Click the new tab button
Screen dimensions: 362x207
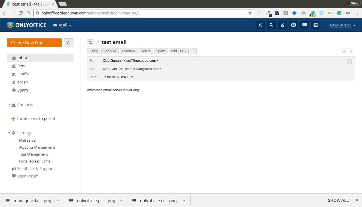click(x=63, y=4)
